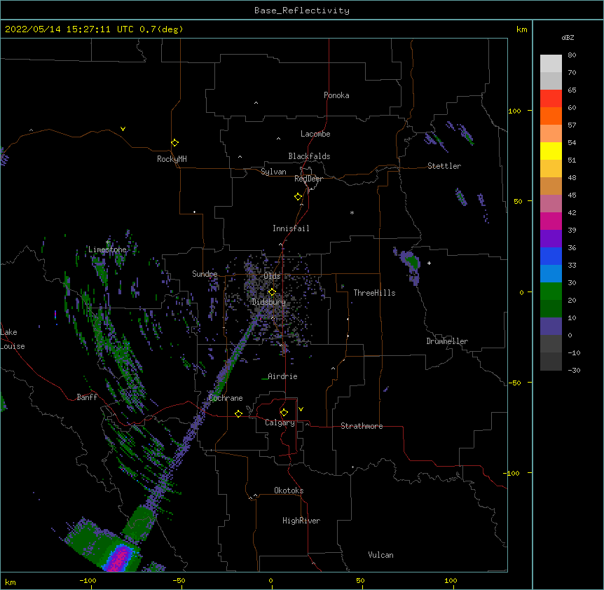Click the Airdrie city label

tap(283, 376)
